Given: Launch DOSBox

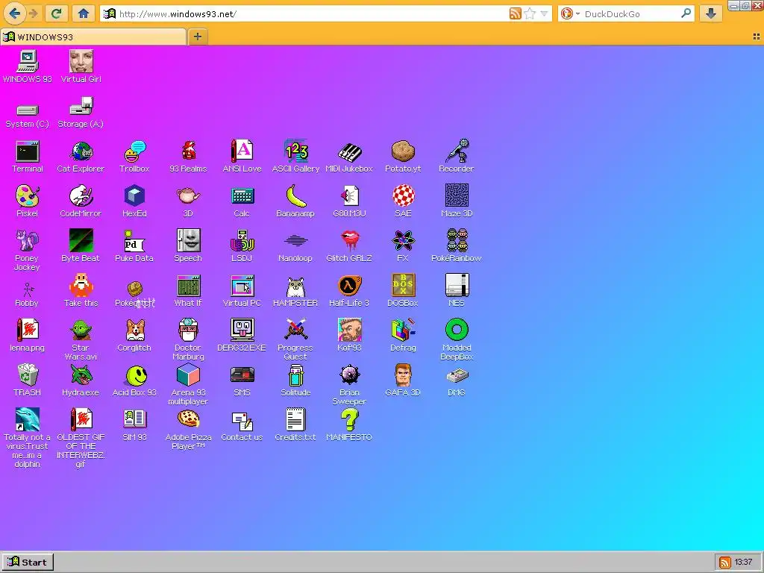Looking at the screenshot, I should tap(403, 290).
